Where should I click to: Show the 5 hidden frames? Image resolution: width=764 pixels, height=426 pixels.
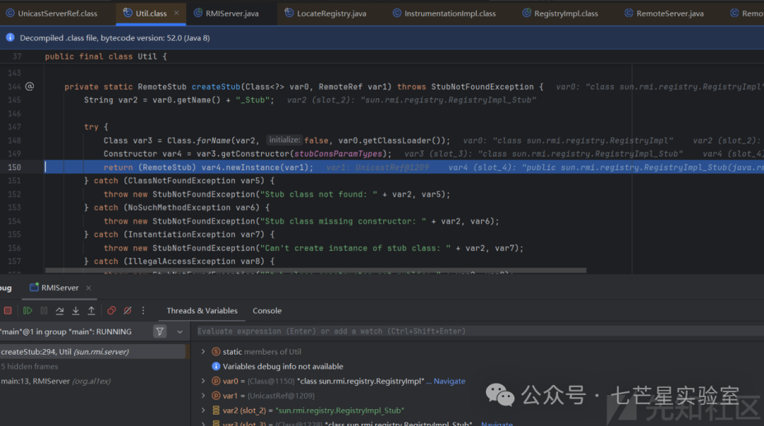(x=29, y=366)
